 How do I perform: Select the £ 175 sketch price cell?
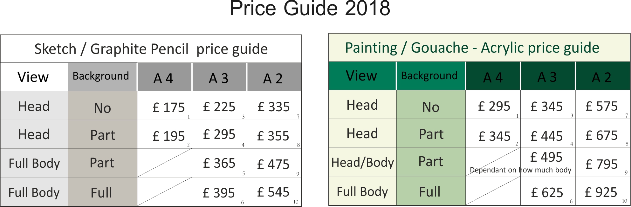point(165,106)
